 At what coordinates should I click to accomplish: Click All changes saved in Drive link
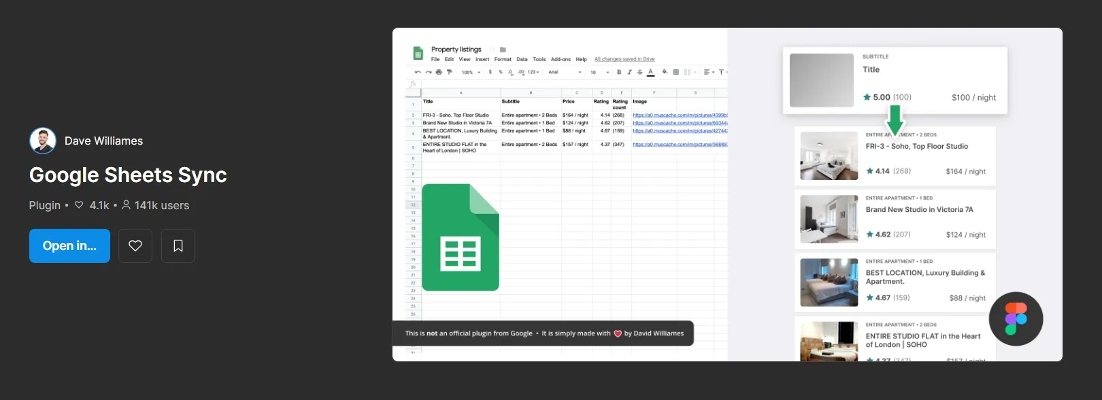coord(624,59)
